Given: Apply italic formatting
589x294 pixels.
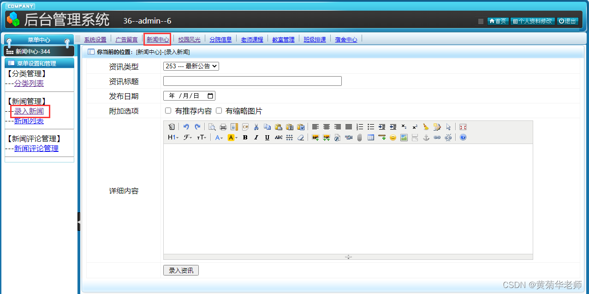Looking at the screenshot, I should point(256,138).
